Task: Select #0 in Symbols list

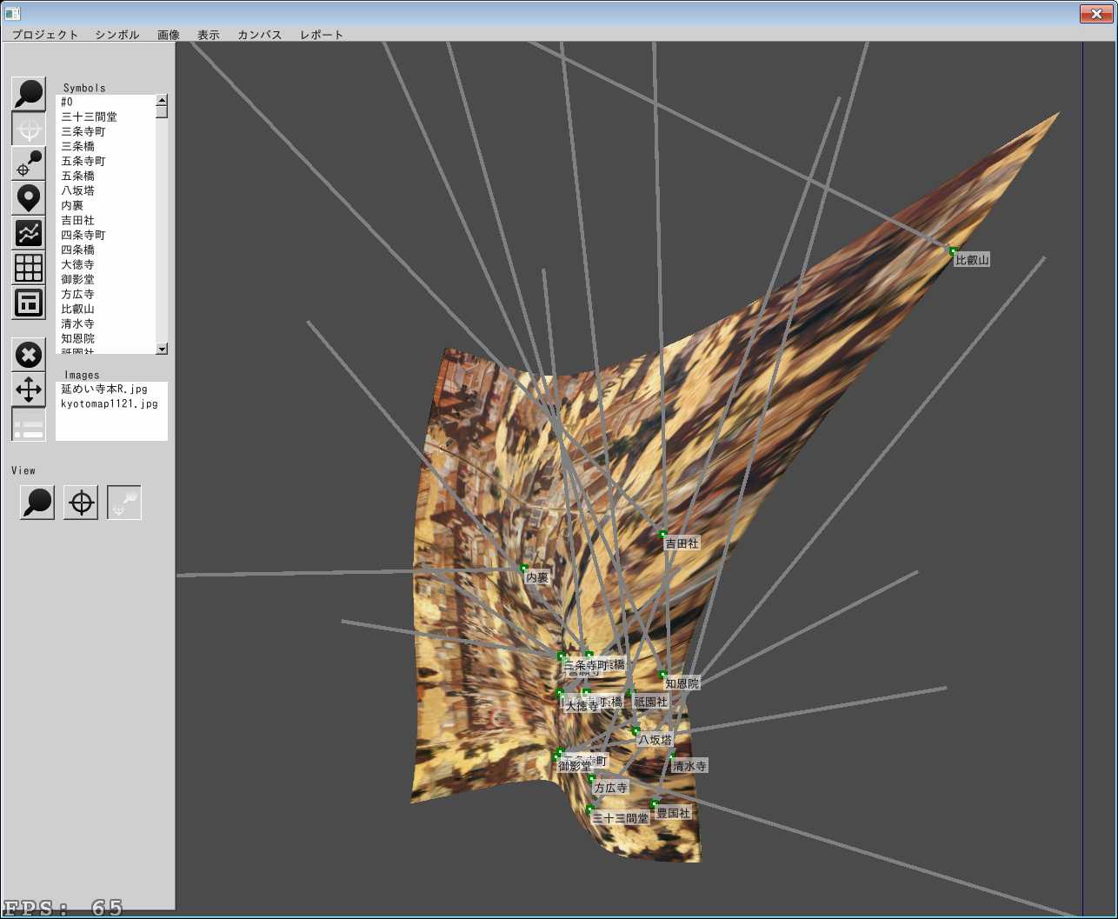Action: (105, 102)
